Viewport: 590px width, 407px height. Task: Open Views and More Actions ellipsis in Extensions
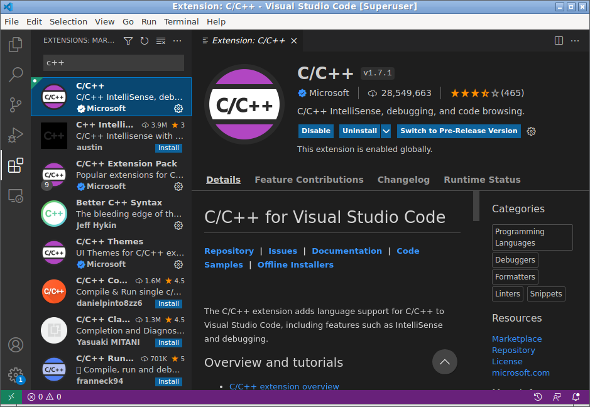click(x=177, y=41)
